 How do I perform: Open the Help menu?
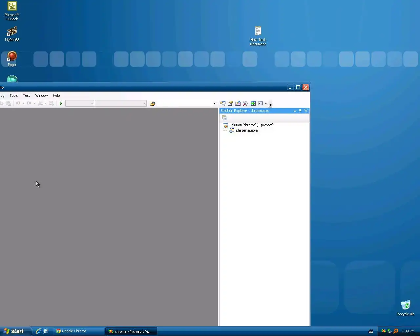point(56,95)
